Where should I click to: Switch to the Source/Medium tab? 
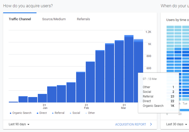click(x=54, y=19)
